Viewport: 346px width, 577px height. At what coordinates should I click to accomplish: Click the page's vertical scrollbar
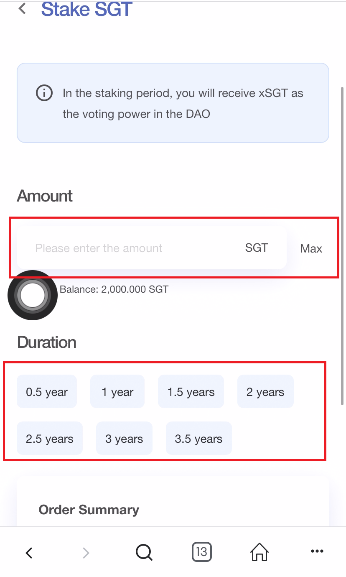(x=343, y=247)
